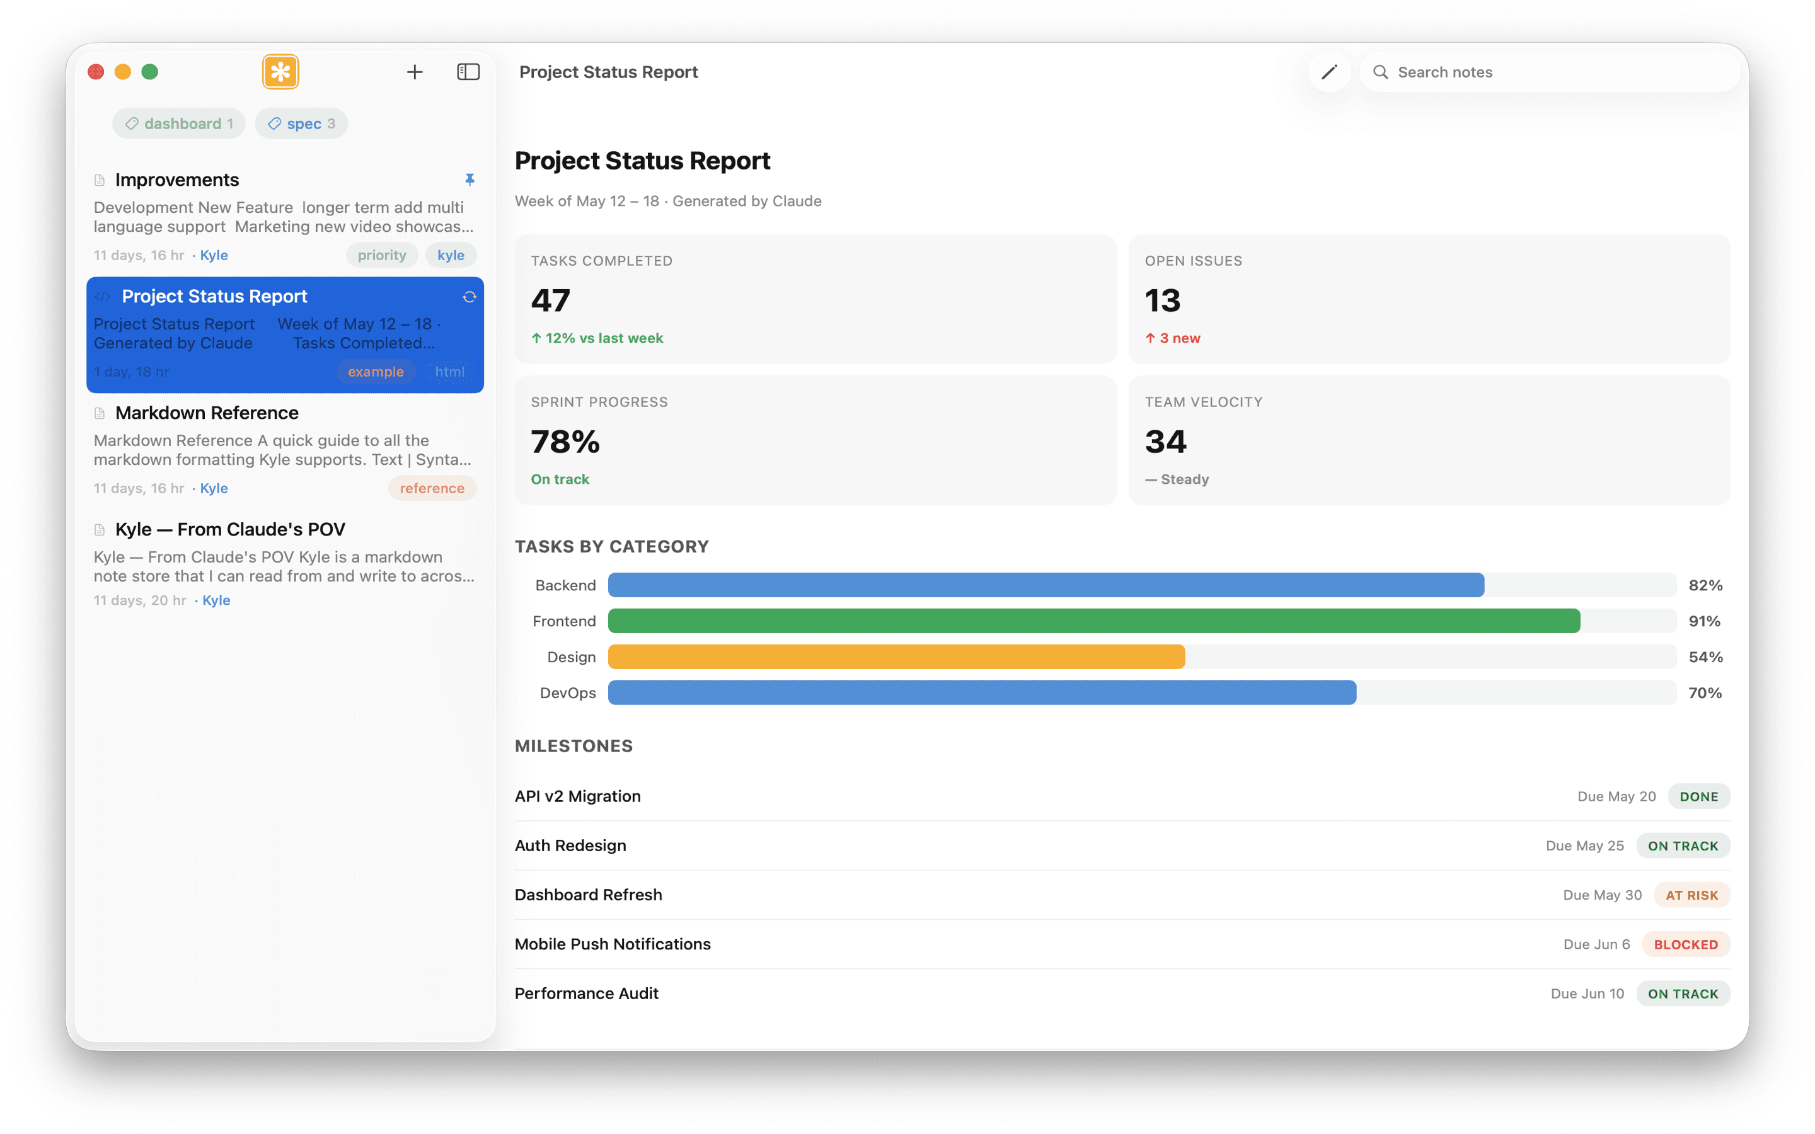The width and height of the screenshot is (1815, 1134).
Task: Click the BLOCKED status badge
Action: coord(1685,944)
